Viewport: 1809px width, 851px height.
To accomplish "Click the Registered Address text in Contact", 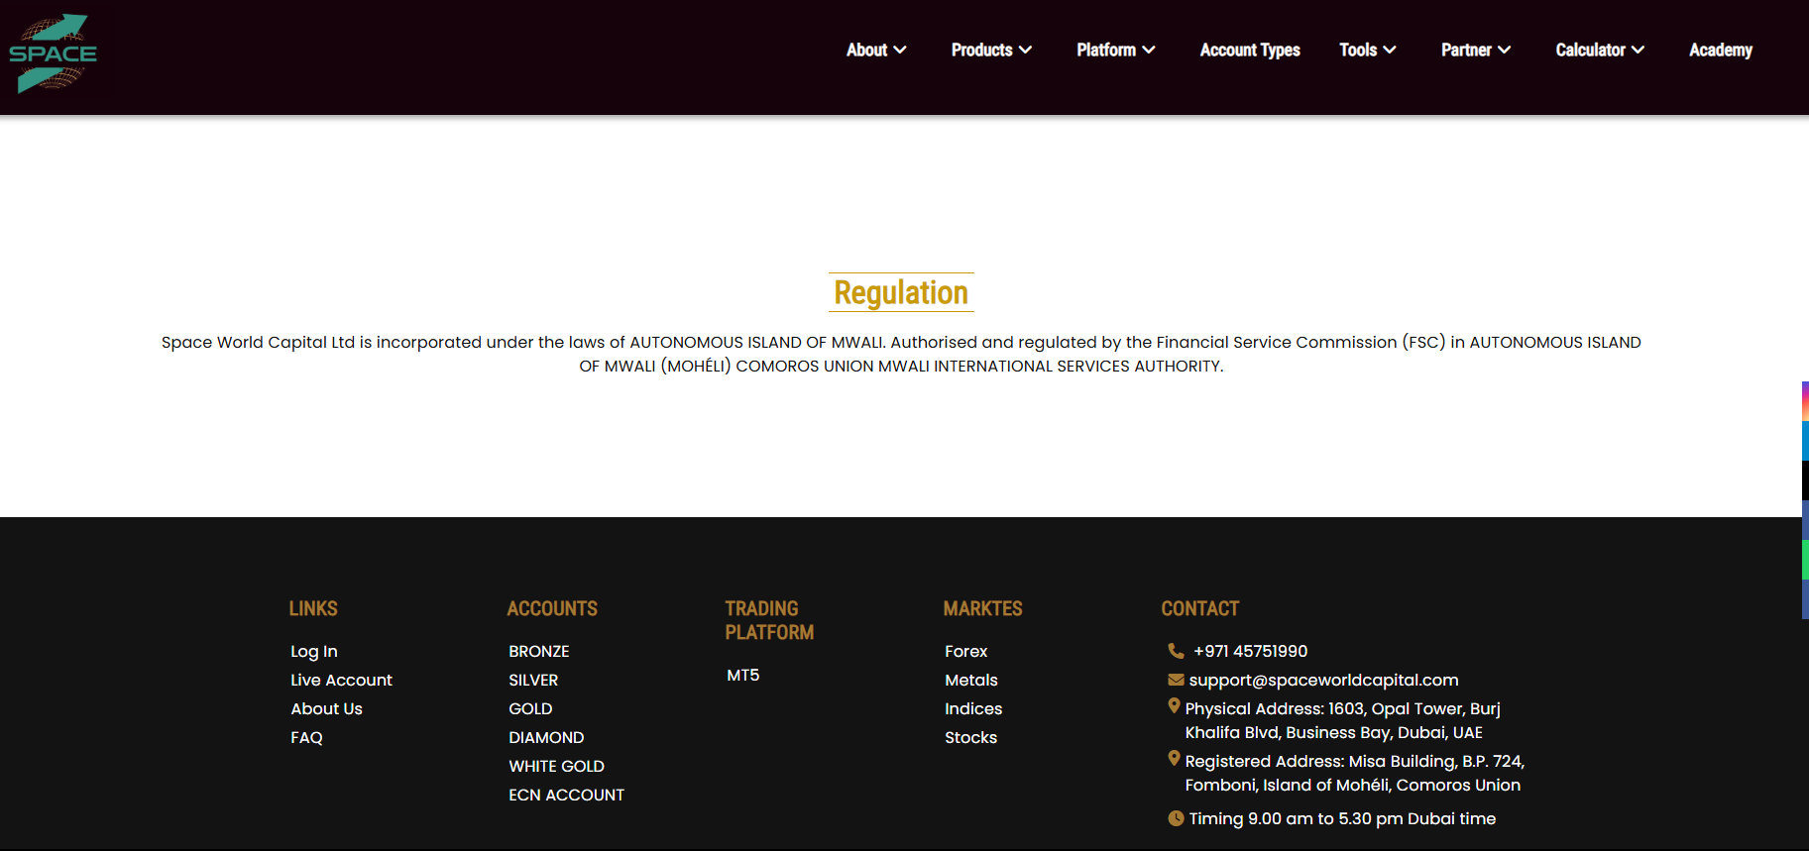I will [1354, 773].
